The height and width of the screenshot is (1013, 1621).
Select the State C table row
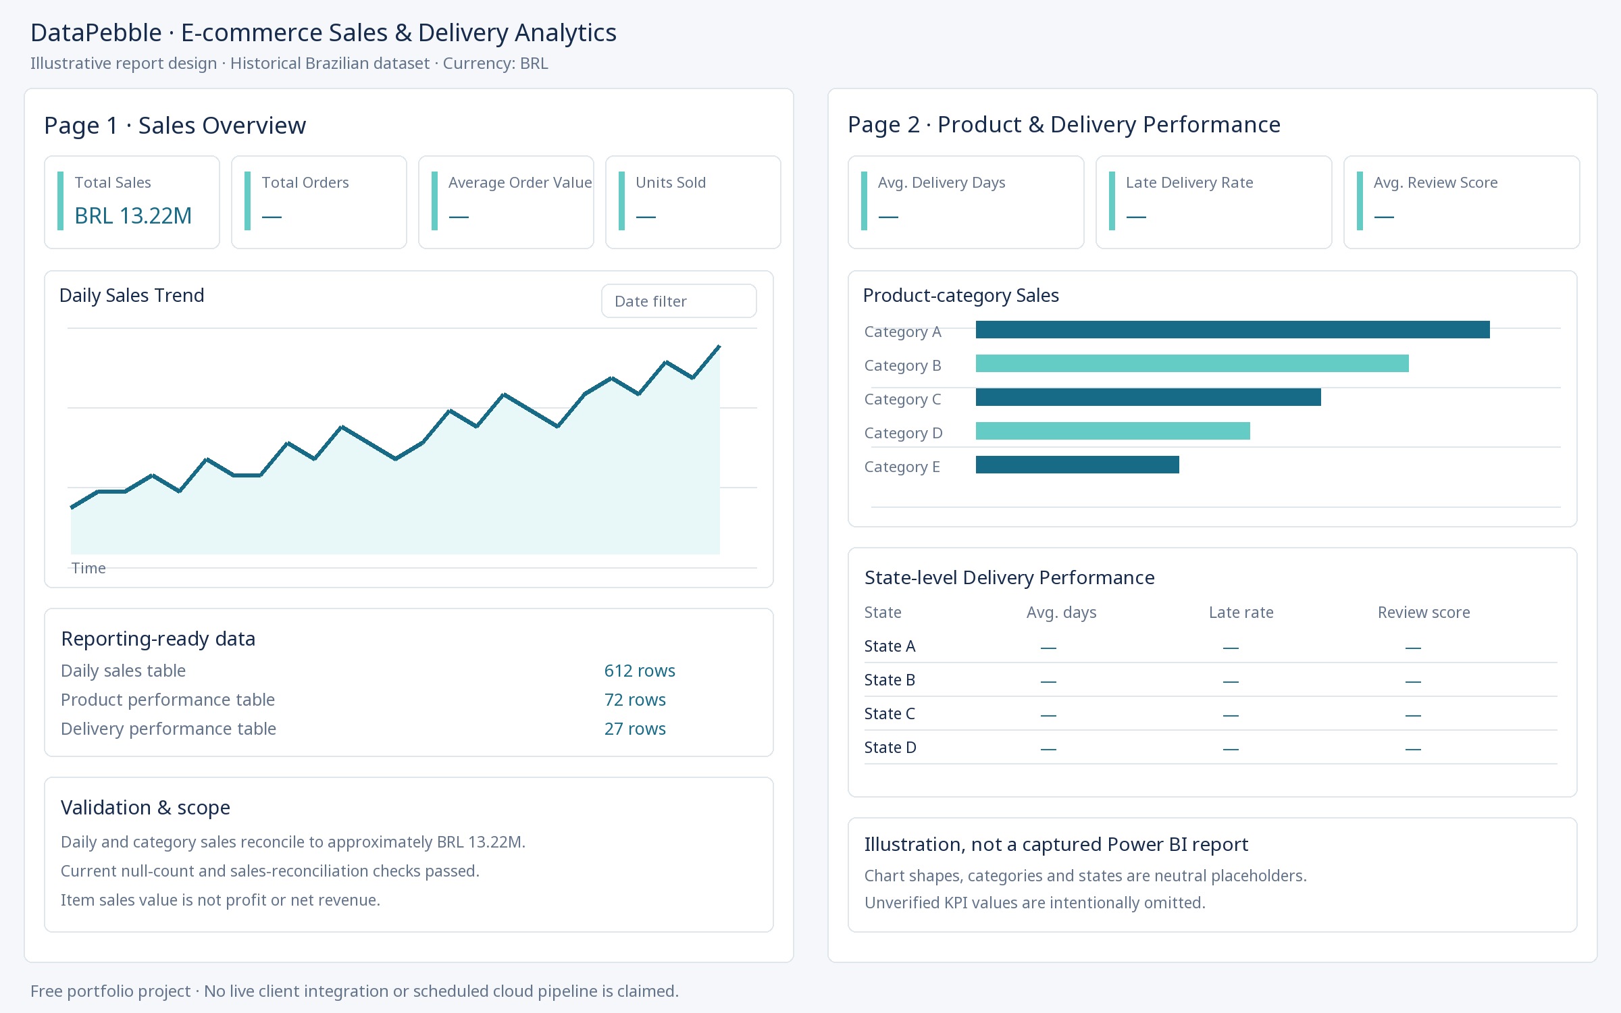coord(1211,714)
